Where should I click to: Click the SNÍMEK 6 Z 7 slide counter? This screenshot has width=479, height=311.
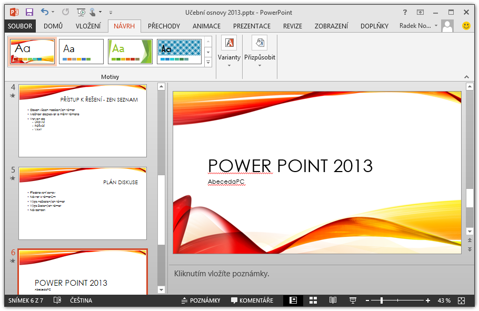(26, 300)
